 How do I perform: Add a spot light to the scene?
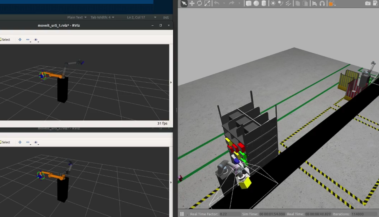[x=281, y=3]
